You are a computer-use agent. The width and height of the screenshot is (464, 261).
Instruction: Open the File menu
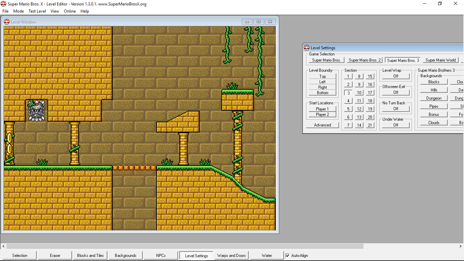[x=5, y=11]
